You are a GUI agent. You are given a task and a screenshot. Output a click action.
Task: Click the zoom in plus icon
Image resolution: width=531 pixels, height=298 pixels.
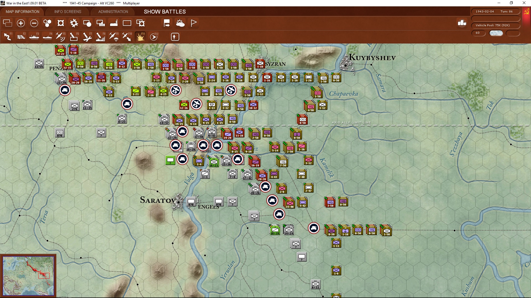21,23
